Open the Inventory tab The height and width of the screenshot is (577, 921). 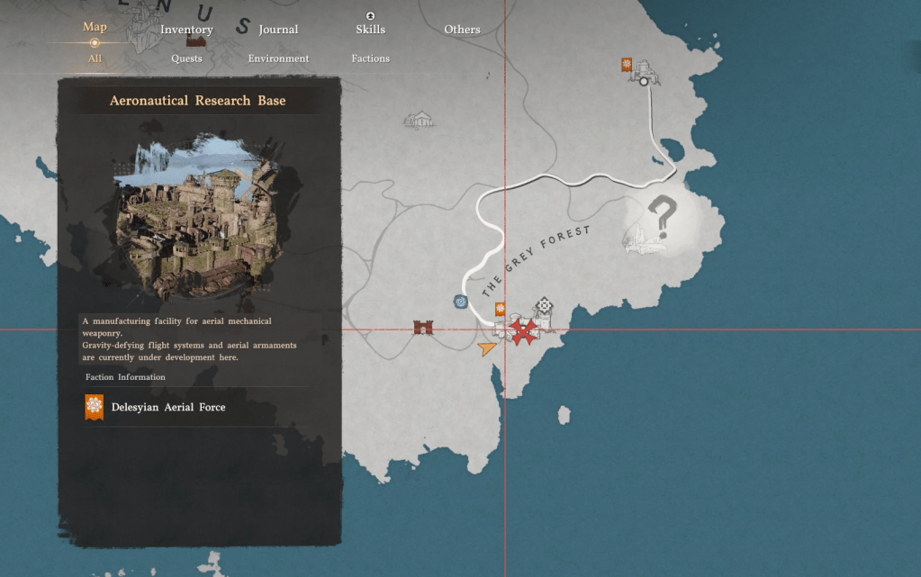pyautogui.click(x=186, y=30)
